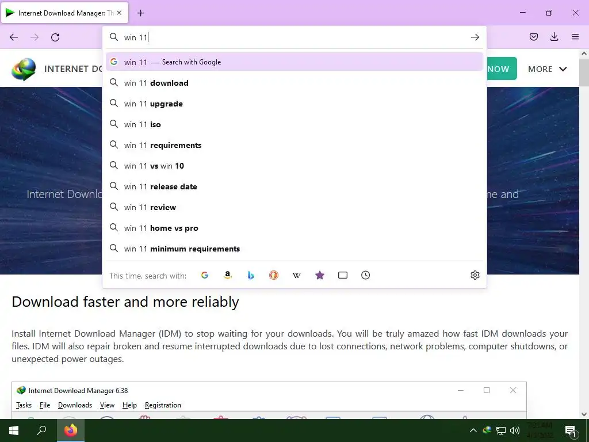
Task: Open the volume tray icon
Action: tap(515, 430)
